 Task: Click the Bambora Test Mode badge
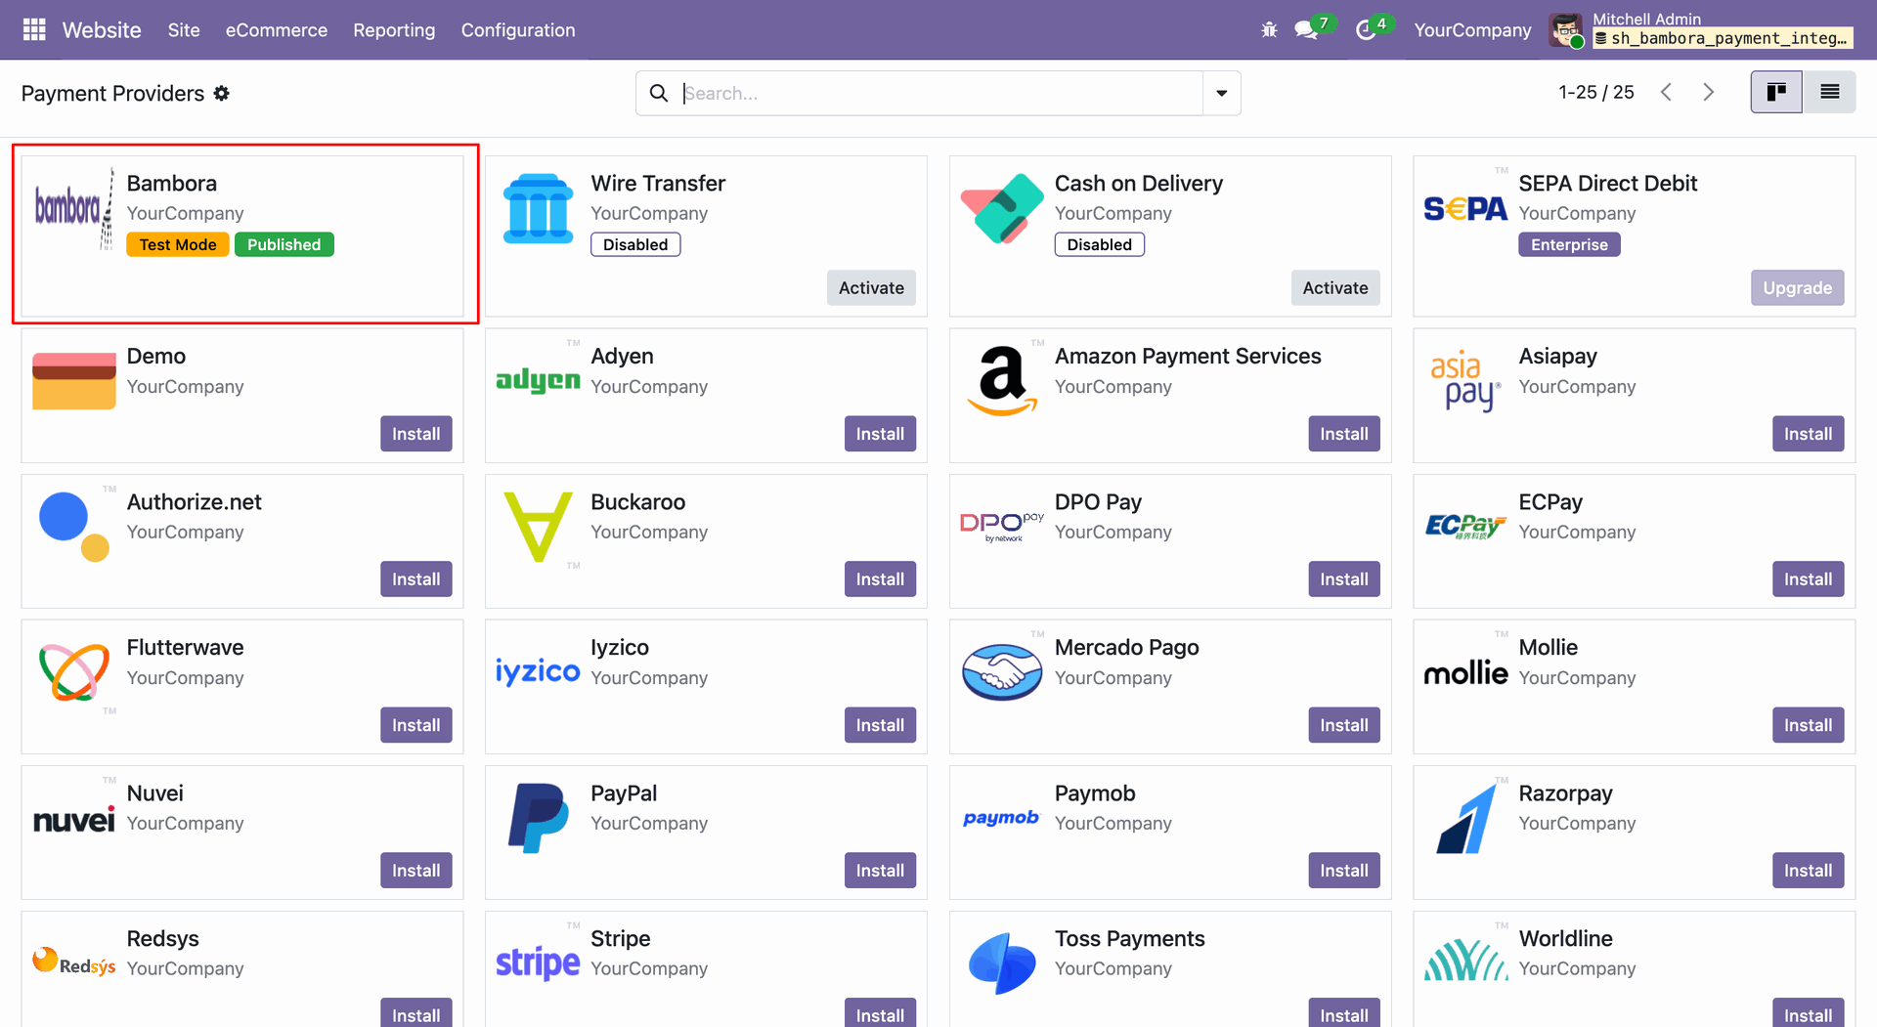[x=178, y=244]
